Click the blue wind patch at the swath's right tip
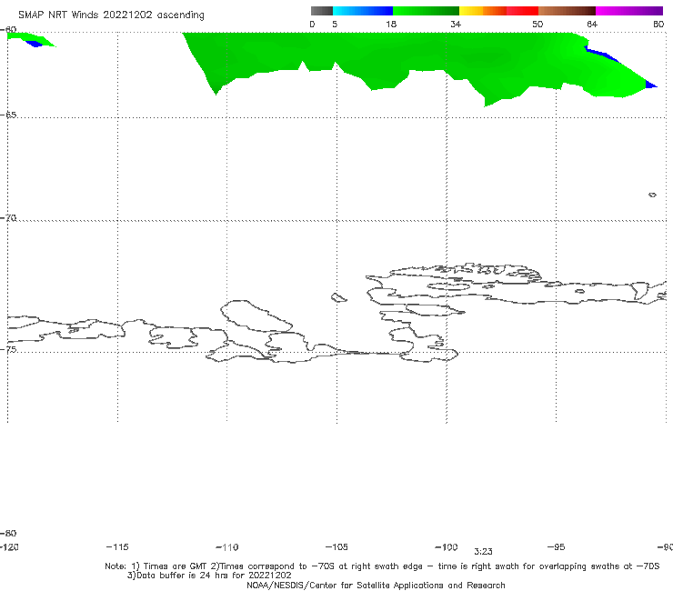 point(650,85)
